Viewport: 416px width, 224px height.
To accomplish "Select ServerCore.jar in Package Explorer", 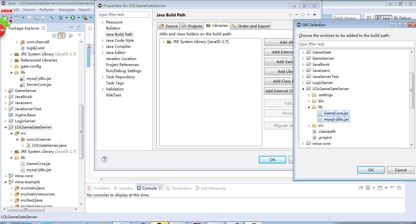I will click(36, 85).
